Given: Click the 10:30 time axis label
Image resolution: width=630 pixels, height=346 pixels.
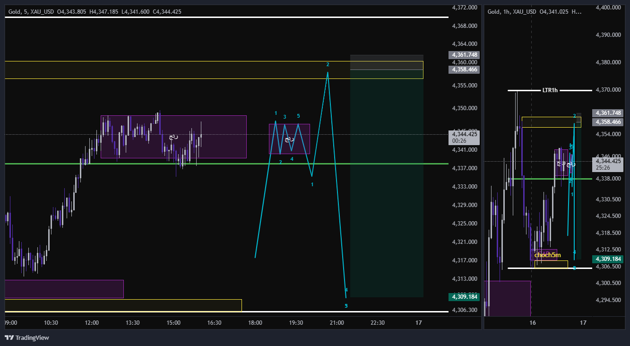Looking at the screenshot, I should click(51, 323).
